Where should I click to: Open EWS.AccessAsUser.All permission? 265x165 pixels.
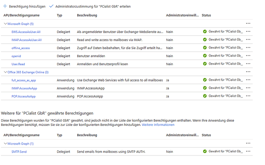[26, 32]
